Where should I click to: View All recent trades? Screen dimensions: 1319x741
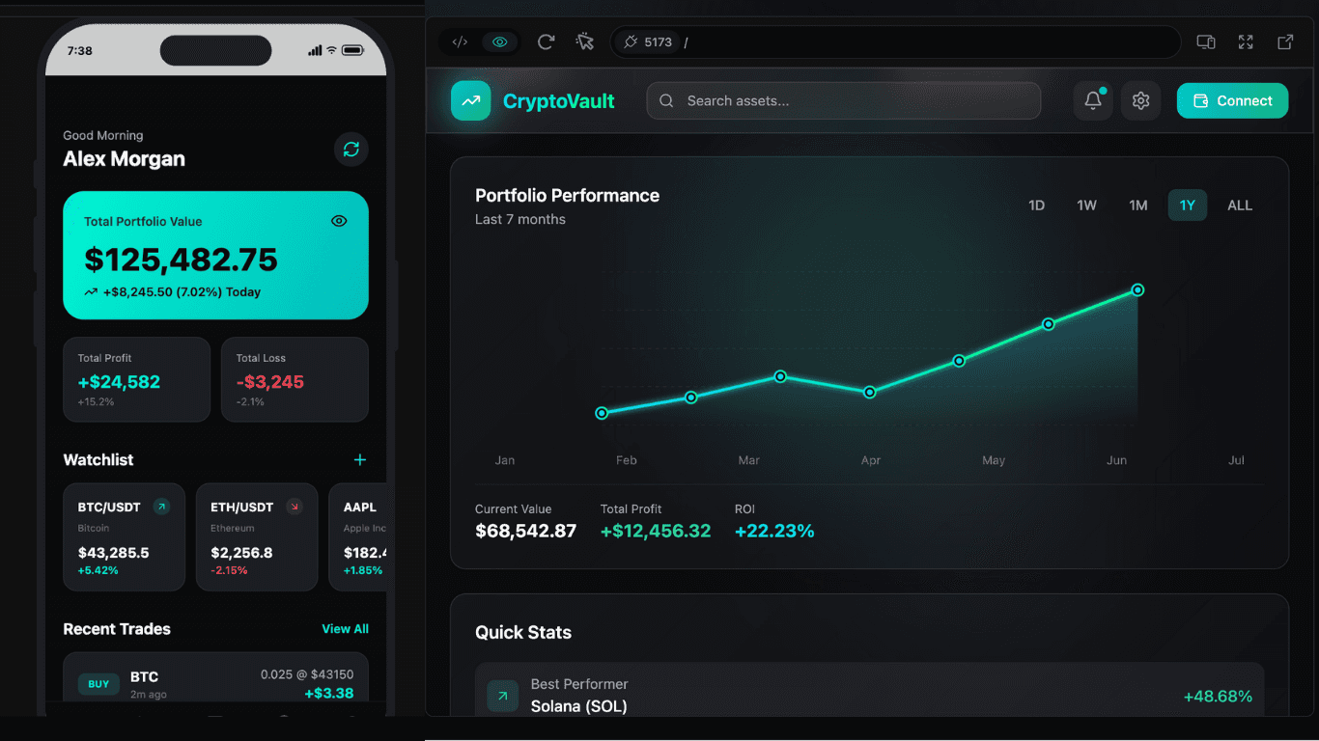pyautogui.click(x=345, y=628)
